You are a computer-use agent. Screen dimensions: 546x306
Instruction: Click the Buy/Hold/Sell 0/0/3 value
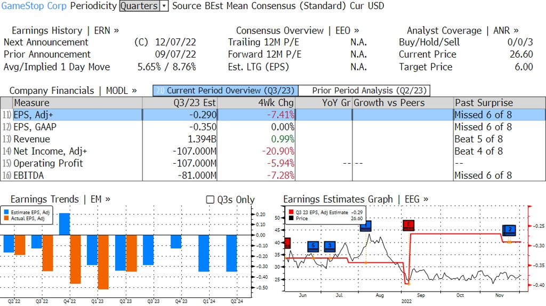(520, 42)
